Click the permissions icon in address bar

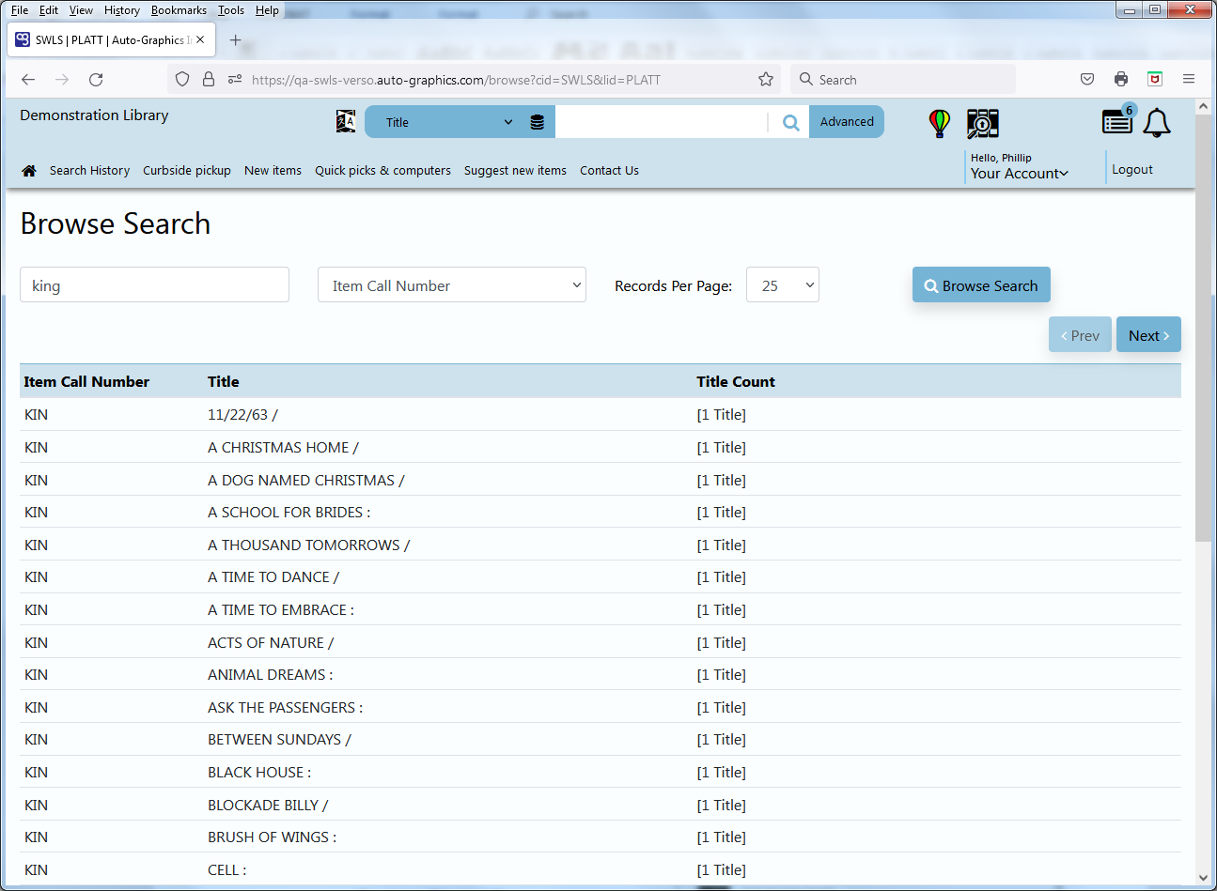(235, 80)
